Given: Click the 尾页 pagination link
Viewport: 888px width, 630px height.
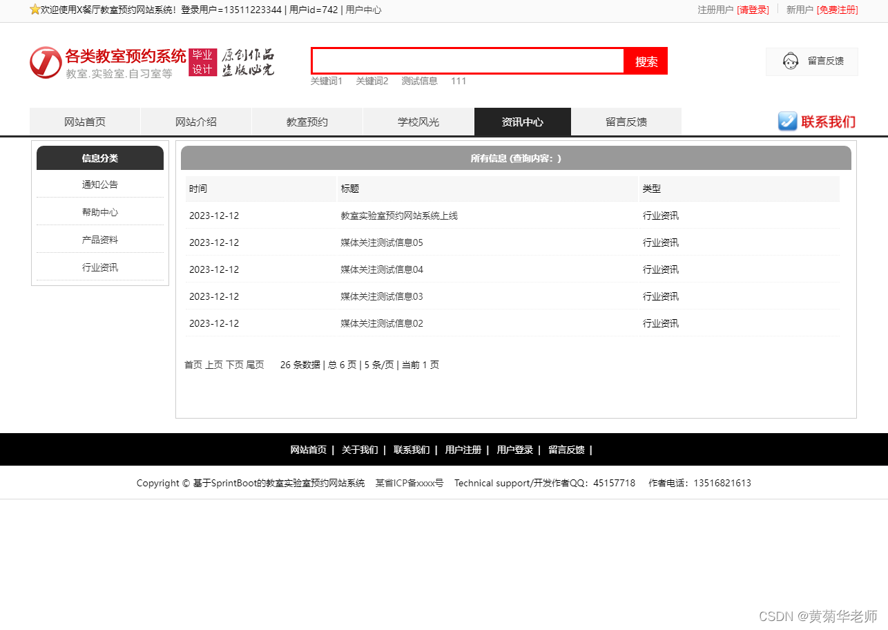Looking at the screenshot, I should (x=255, y=365).
